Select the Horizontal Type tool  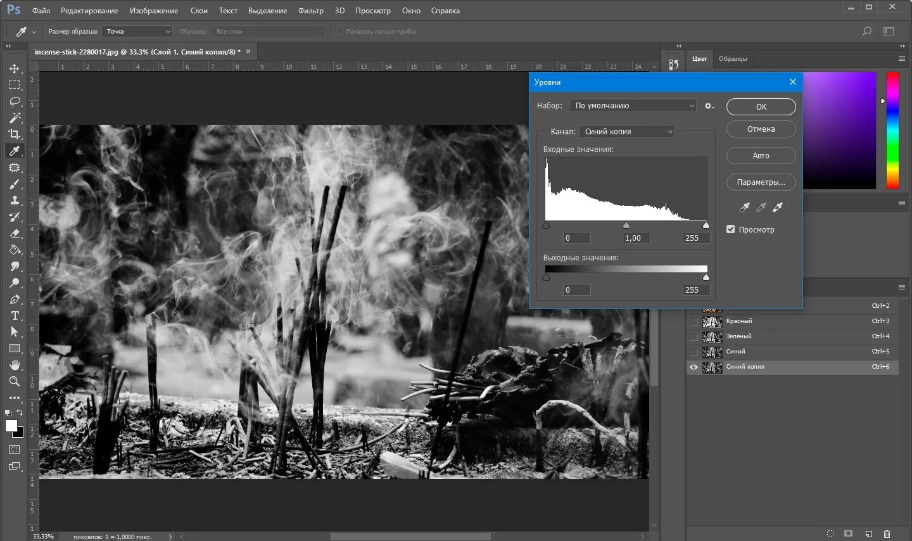pos(15,315)
